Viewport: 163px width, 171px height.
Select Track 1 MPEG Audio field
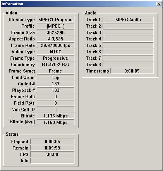(x=128, y=20)
